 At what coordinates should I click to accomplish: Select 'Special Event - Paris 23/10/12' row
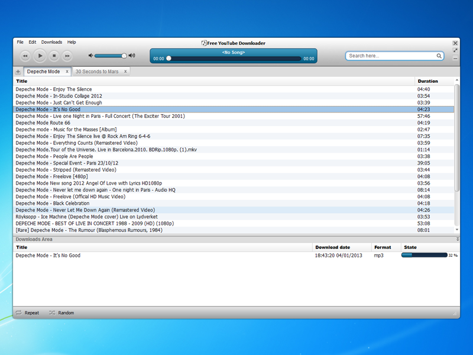click(234, 163)
